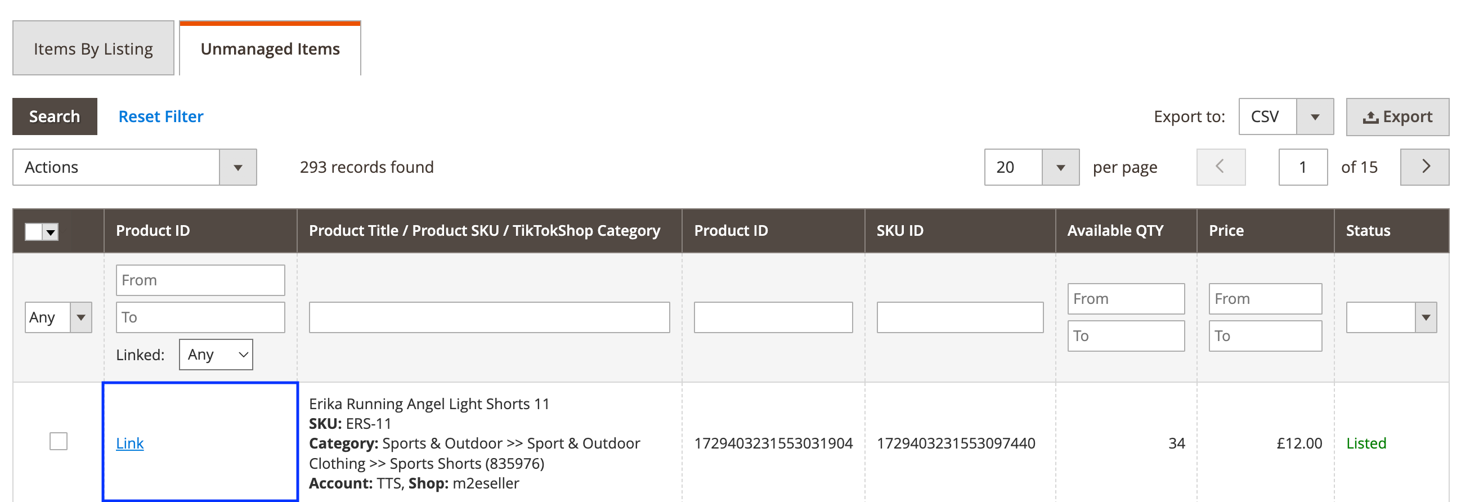This screenshot has width=1461, height=502.
Task: Click the Price From filter input
Action: click(1264, 298)
